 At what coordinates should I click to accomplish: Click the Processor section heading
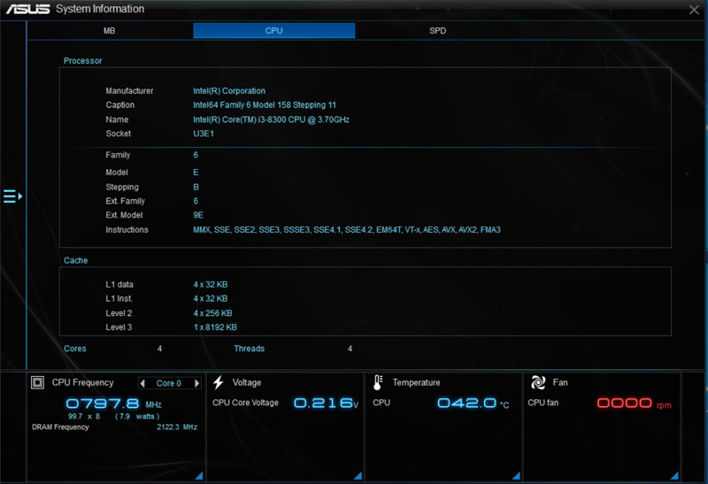coord(82,60)
